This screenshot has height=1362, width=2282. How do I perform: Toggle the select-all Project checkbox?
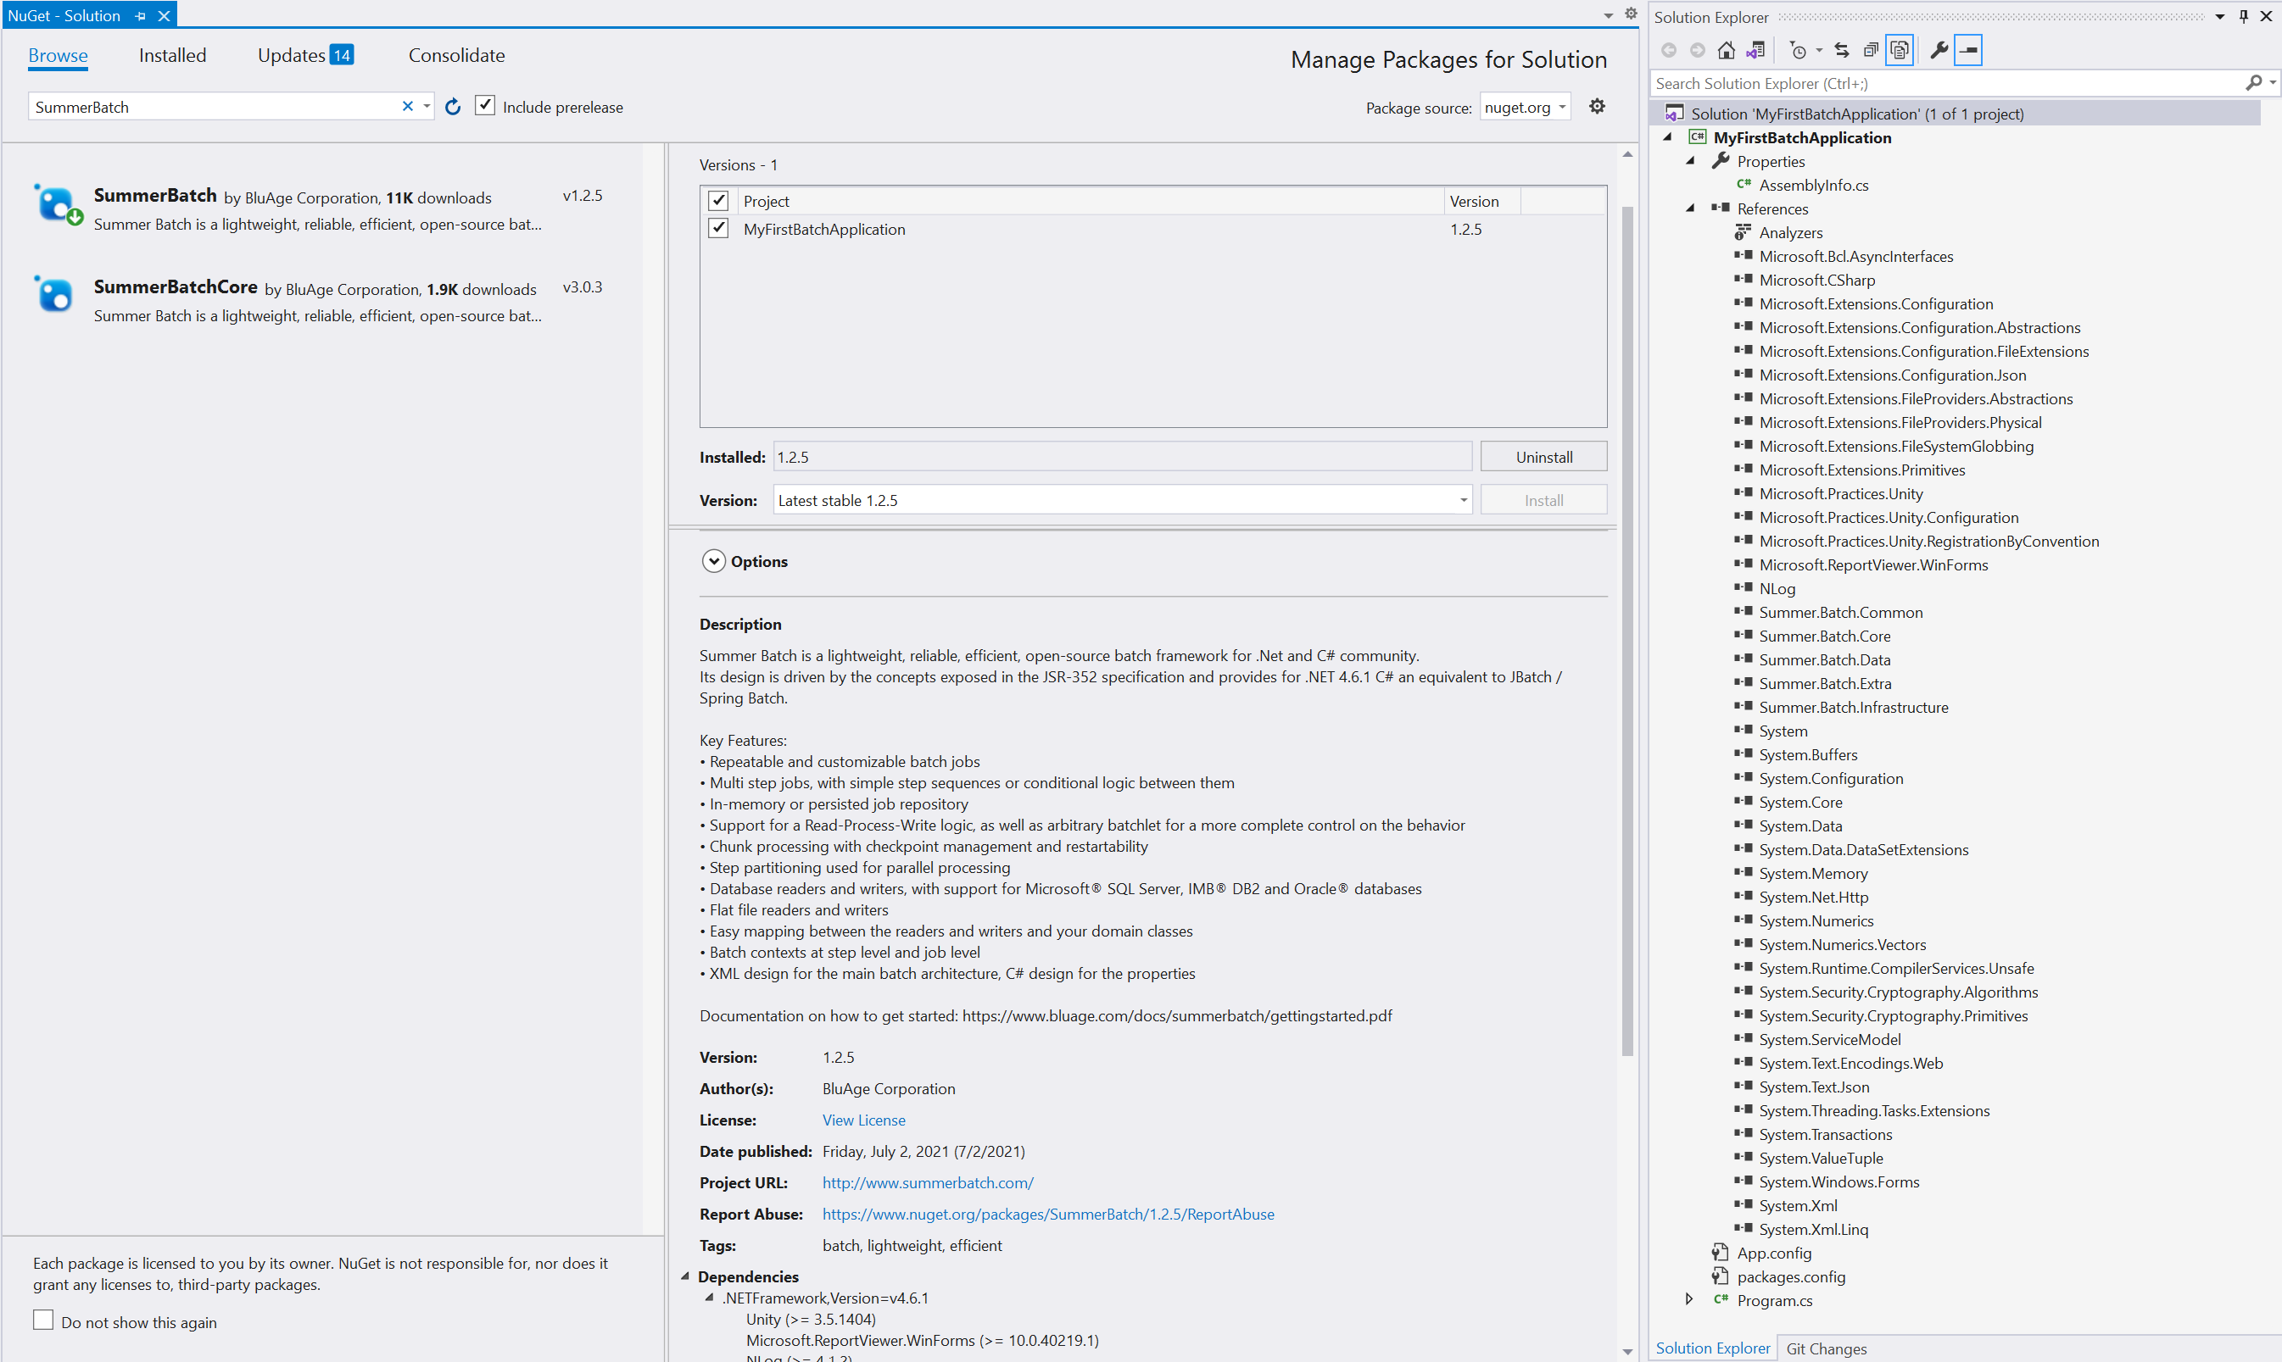718,200
